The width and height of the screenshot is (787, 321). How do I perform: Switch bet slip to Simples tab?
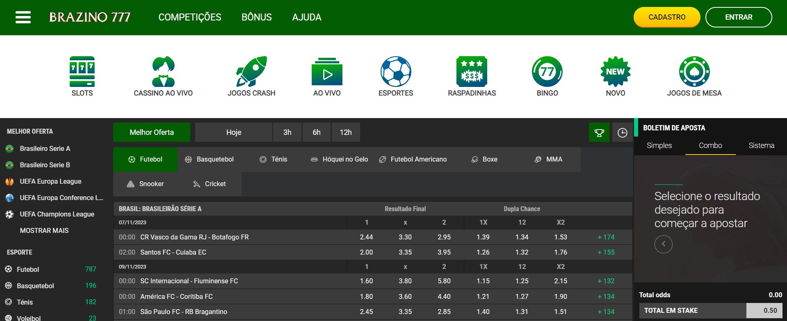659,146
